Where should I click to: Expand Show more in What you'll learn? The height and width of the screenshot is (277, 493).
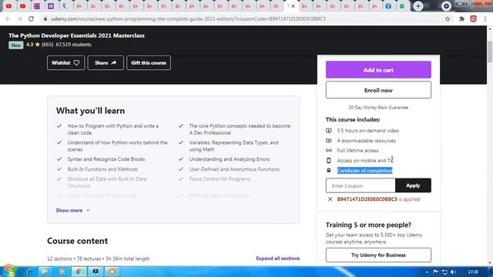point(73,210)
